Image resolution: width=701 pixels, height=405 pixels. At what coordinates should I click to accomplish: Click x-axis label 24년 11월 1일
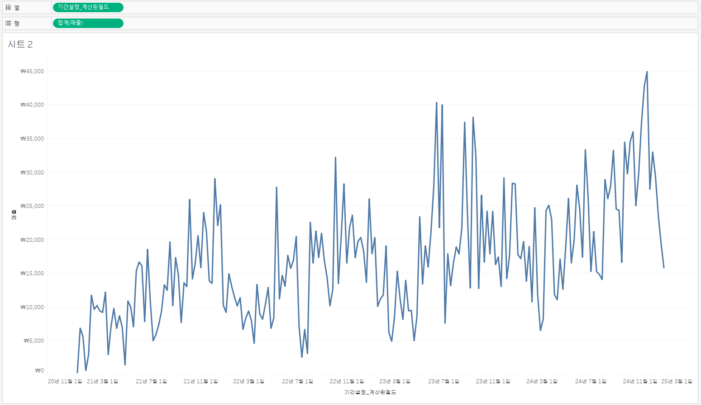640,381
